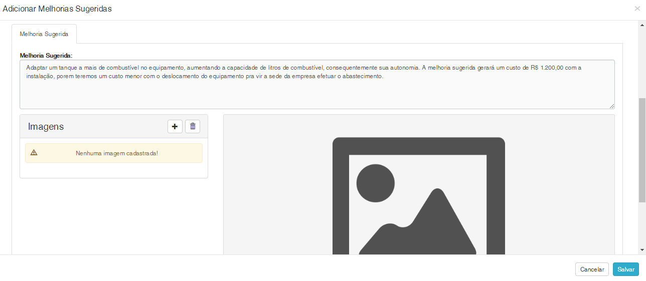Viewport: 646px width, 281px height.
Task: Click into the Melhoria Sugerida text area
Action: click(x=317, y=85)
